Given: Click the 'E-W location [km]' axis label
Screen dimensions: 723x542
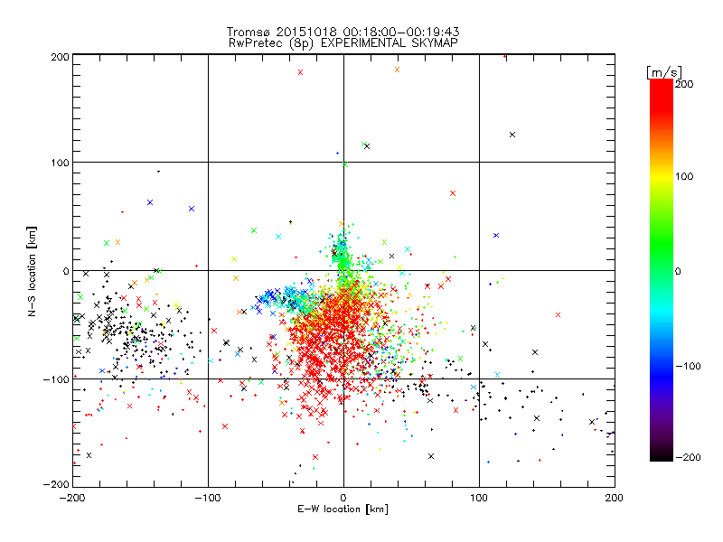Looking at the screenshot, I should (343, 509).
